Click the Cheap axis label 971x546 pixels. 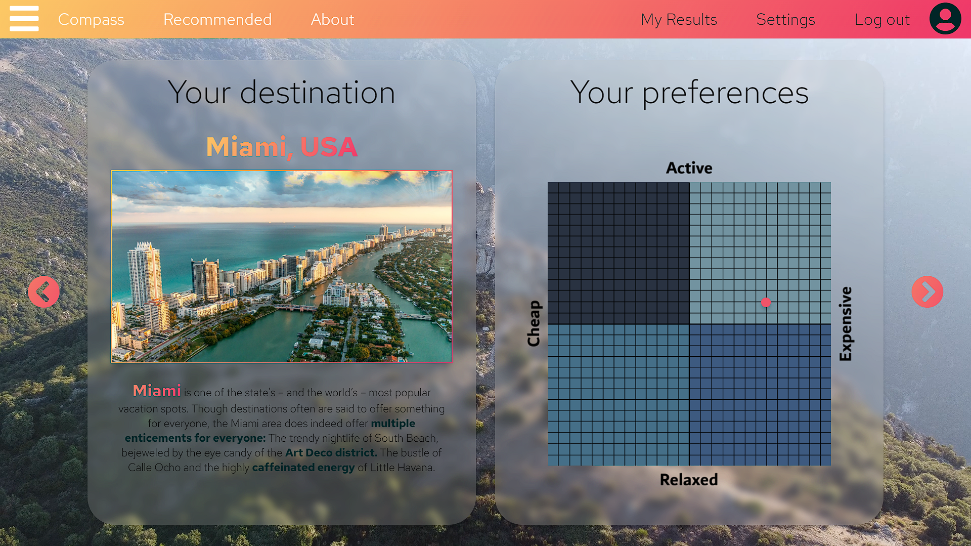[x=534, y=323]
